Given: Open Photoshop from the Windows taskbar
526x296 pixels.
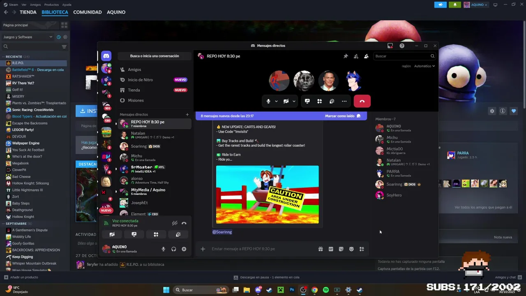Looking at the screenshot, I should [x=292, y=290].
